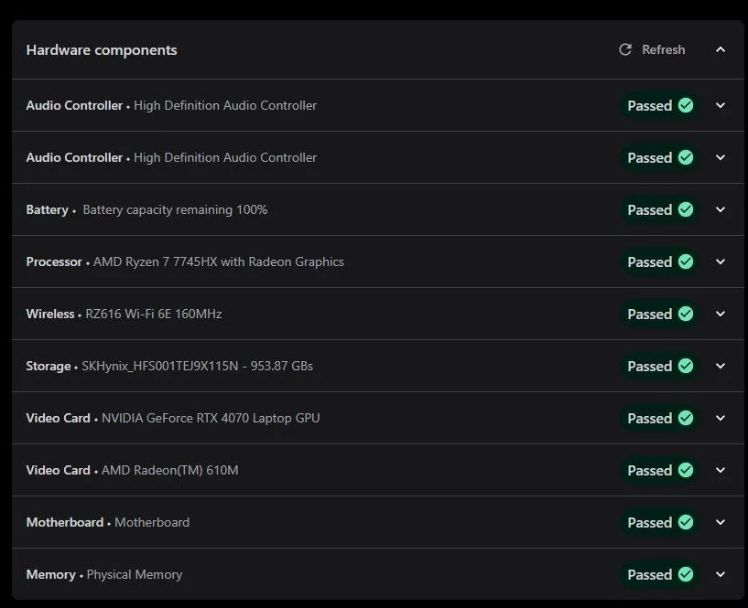Collapse the Hardware components panel

click(x=721, y=49)
